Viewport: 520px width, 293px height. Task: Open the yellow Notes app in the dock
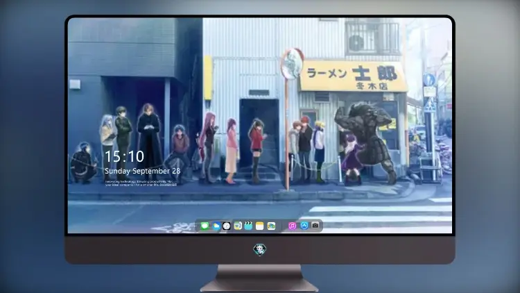260,226
